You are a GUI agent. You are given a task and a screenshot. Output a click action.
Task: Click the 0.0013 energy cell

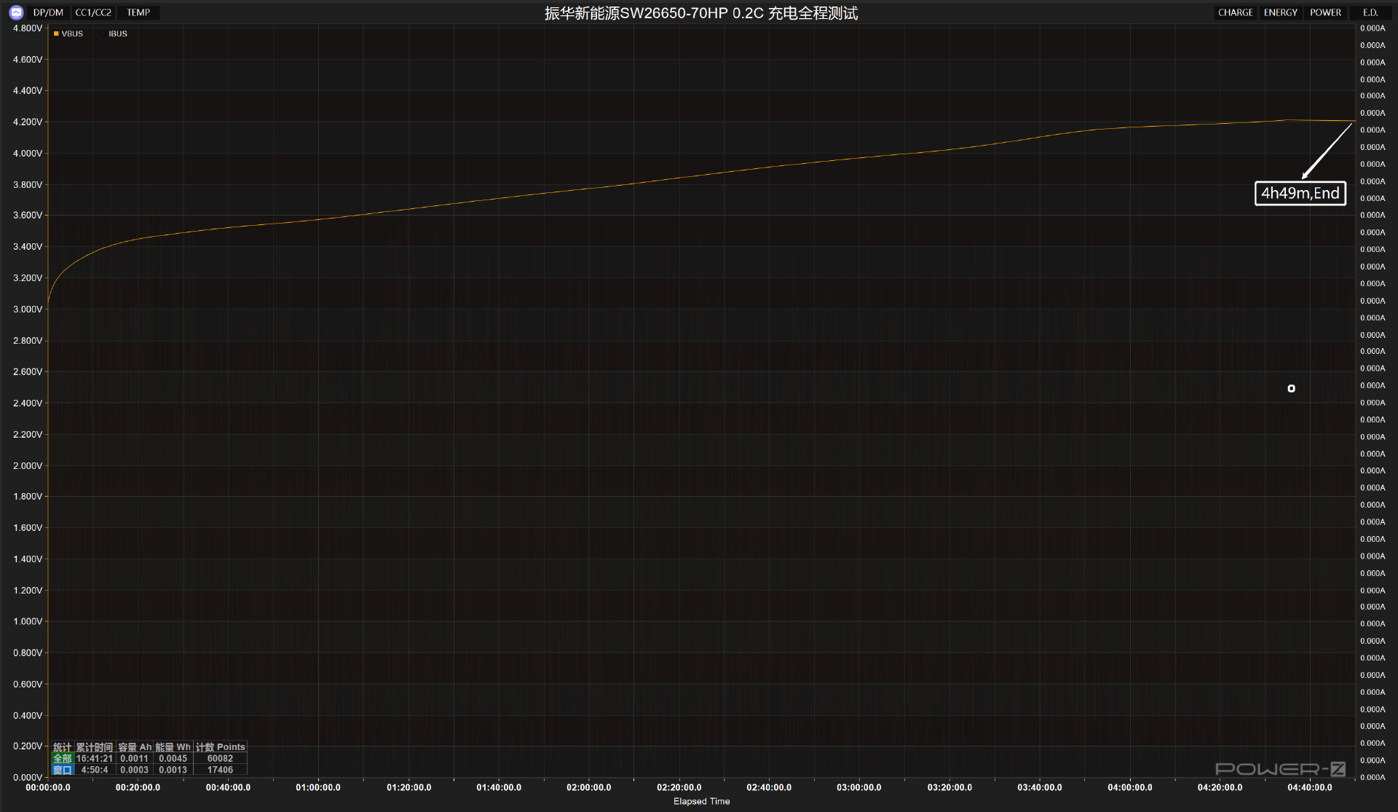pos(173,770)
